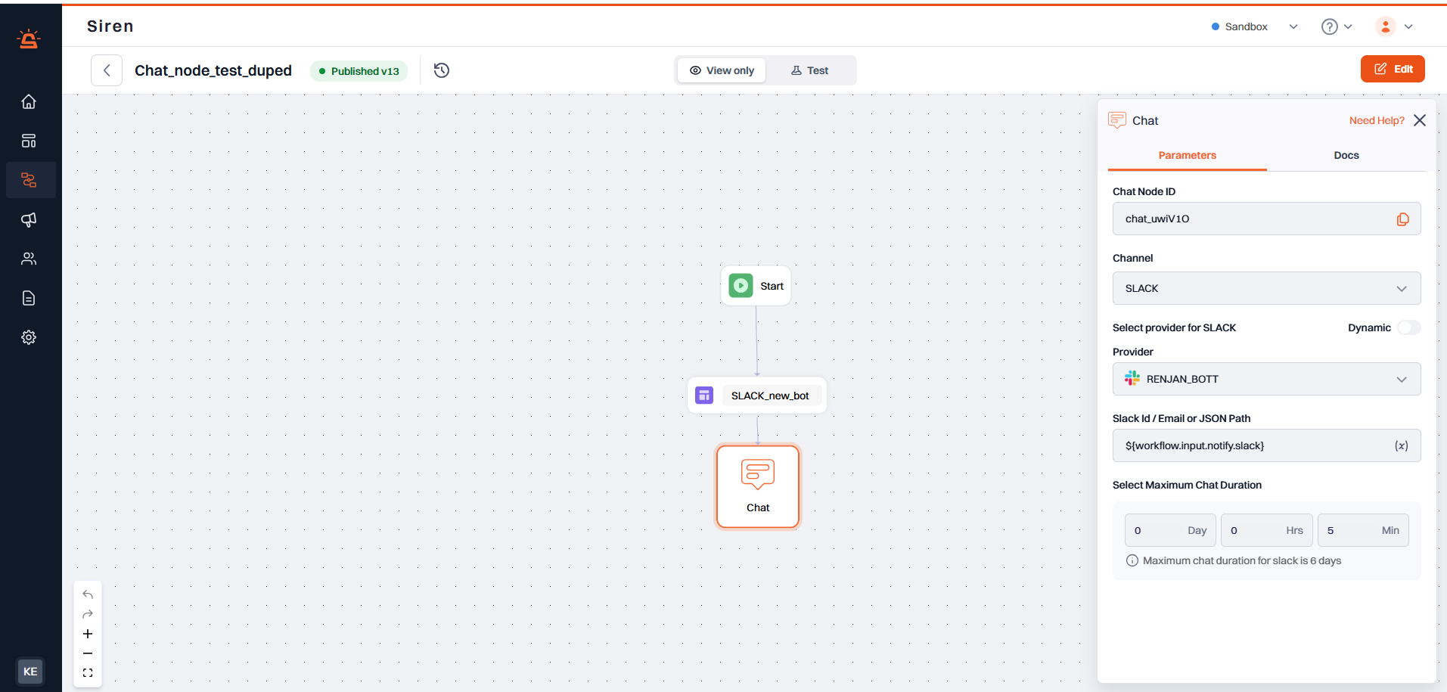The image size is (1447, 692).
Task: Open Templates layout icon in sidebar
Action: (x=29, y=141)
